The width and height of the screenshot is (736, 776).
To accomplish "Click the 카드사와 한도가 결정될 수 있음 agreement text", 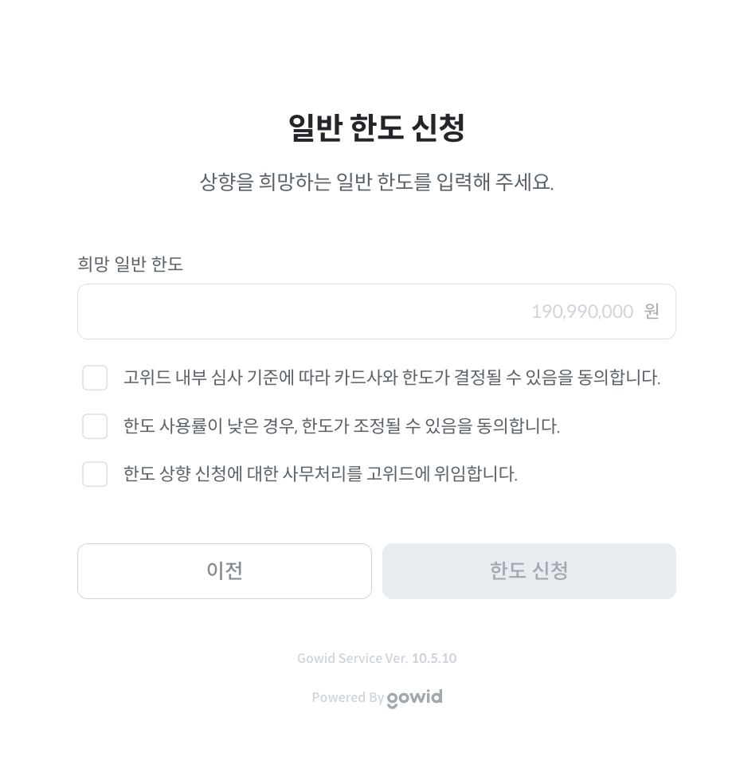I will tap(391, 378).
